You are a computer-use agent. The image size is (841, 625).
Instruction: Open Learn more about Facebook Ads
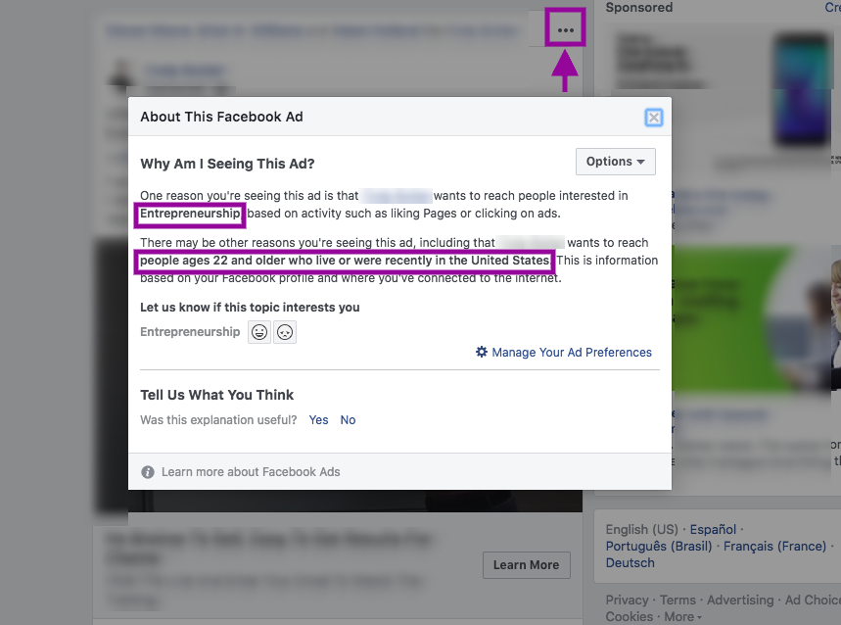(x=251, y=472)
